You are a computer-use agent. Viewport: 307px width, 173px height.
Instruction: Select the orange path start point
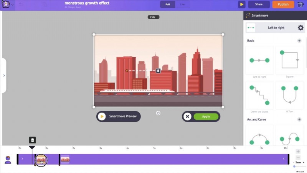127,71
